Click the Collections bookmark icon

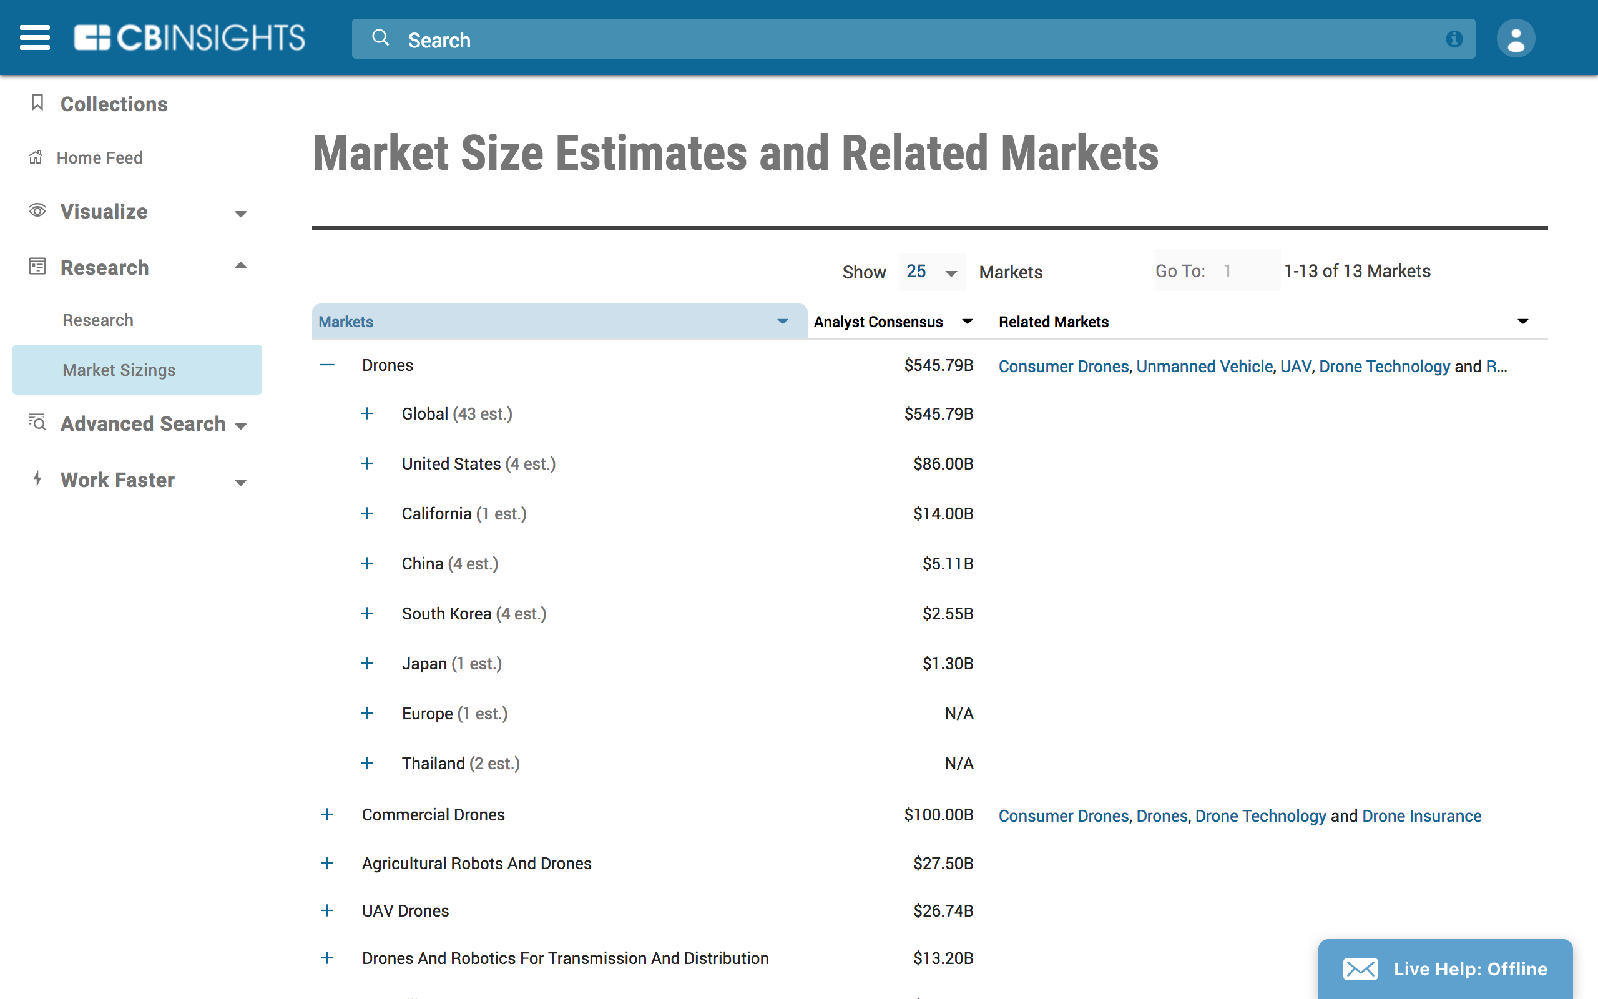coord(37,102)
